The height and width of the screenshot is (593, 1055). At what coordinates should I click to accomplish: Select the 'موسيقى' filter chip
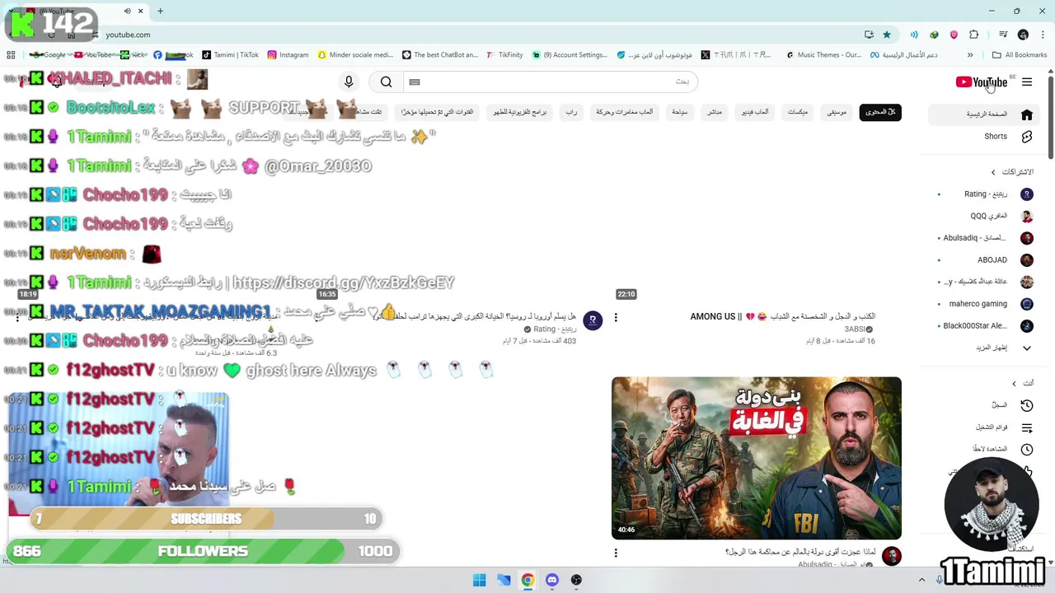[x=837, y=112]
